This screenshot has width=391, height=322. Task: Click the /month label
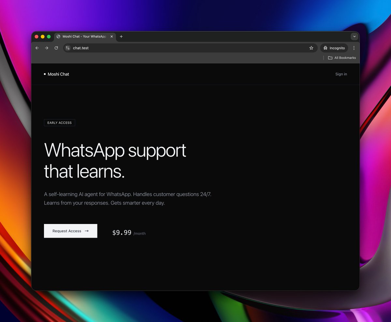click(x=139, y=233)
